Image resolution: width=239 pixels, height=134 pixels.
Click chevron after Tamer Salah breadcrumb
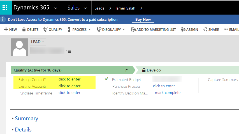[x=141, y=8]
